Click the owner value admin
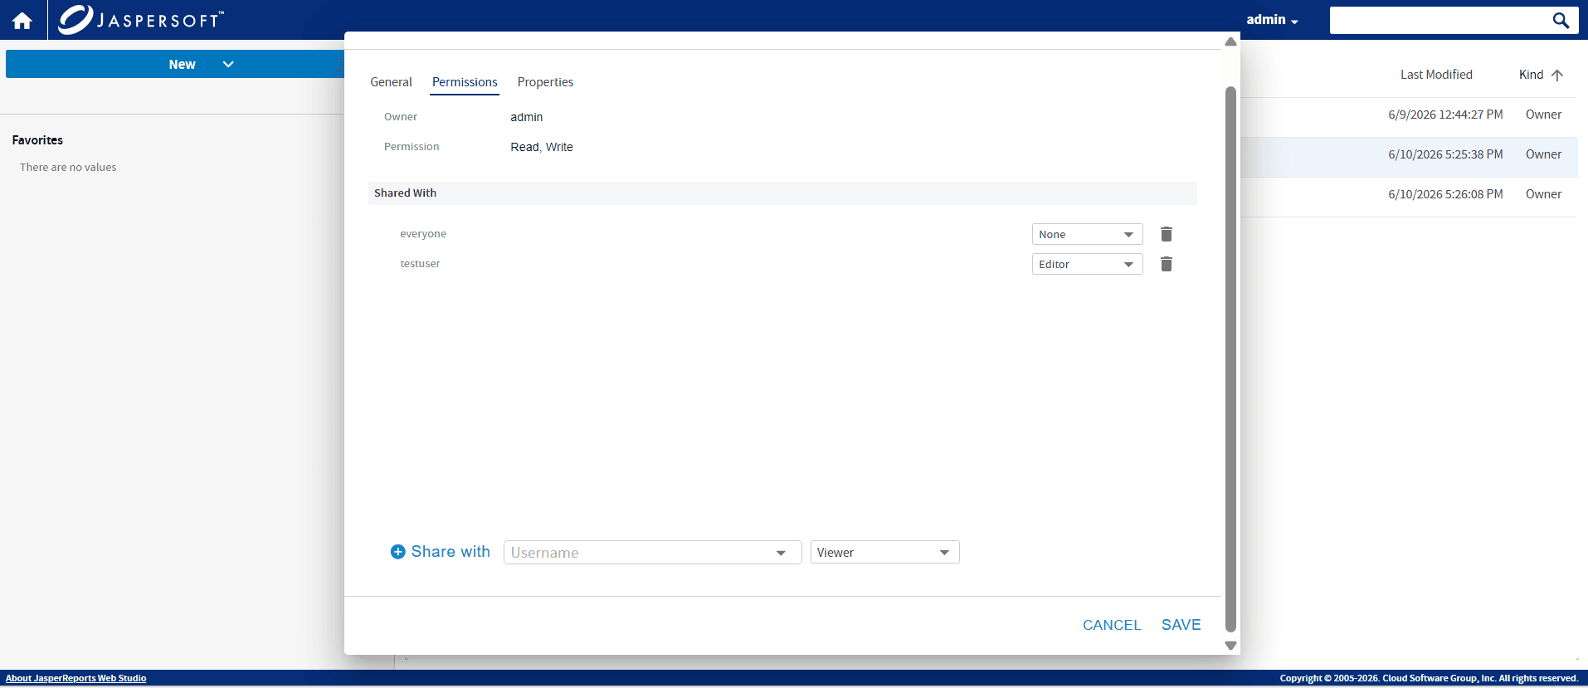1588x688 pixels. (x=526, y=117)
